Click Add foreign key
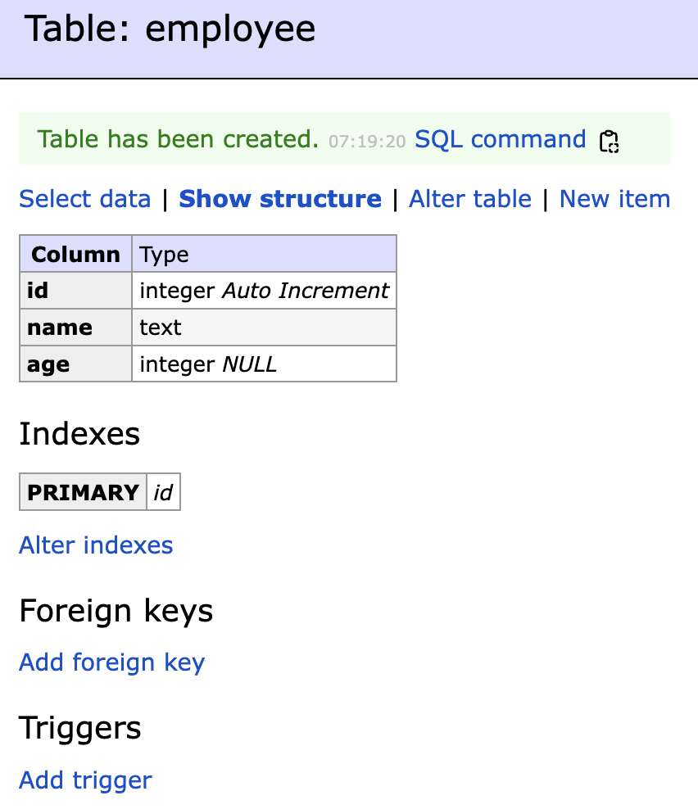Screen dimensions: 698x809 coord(111,662)
